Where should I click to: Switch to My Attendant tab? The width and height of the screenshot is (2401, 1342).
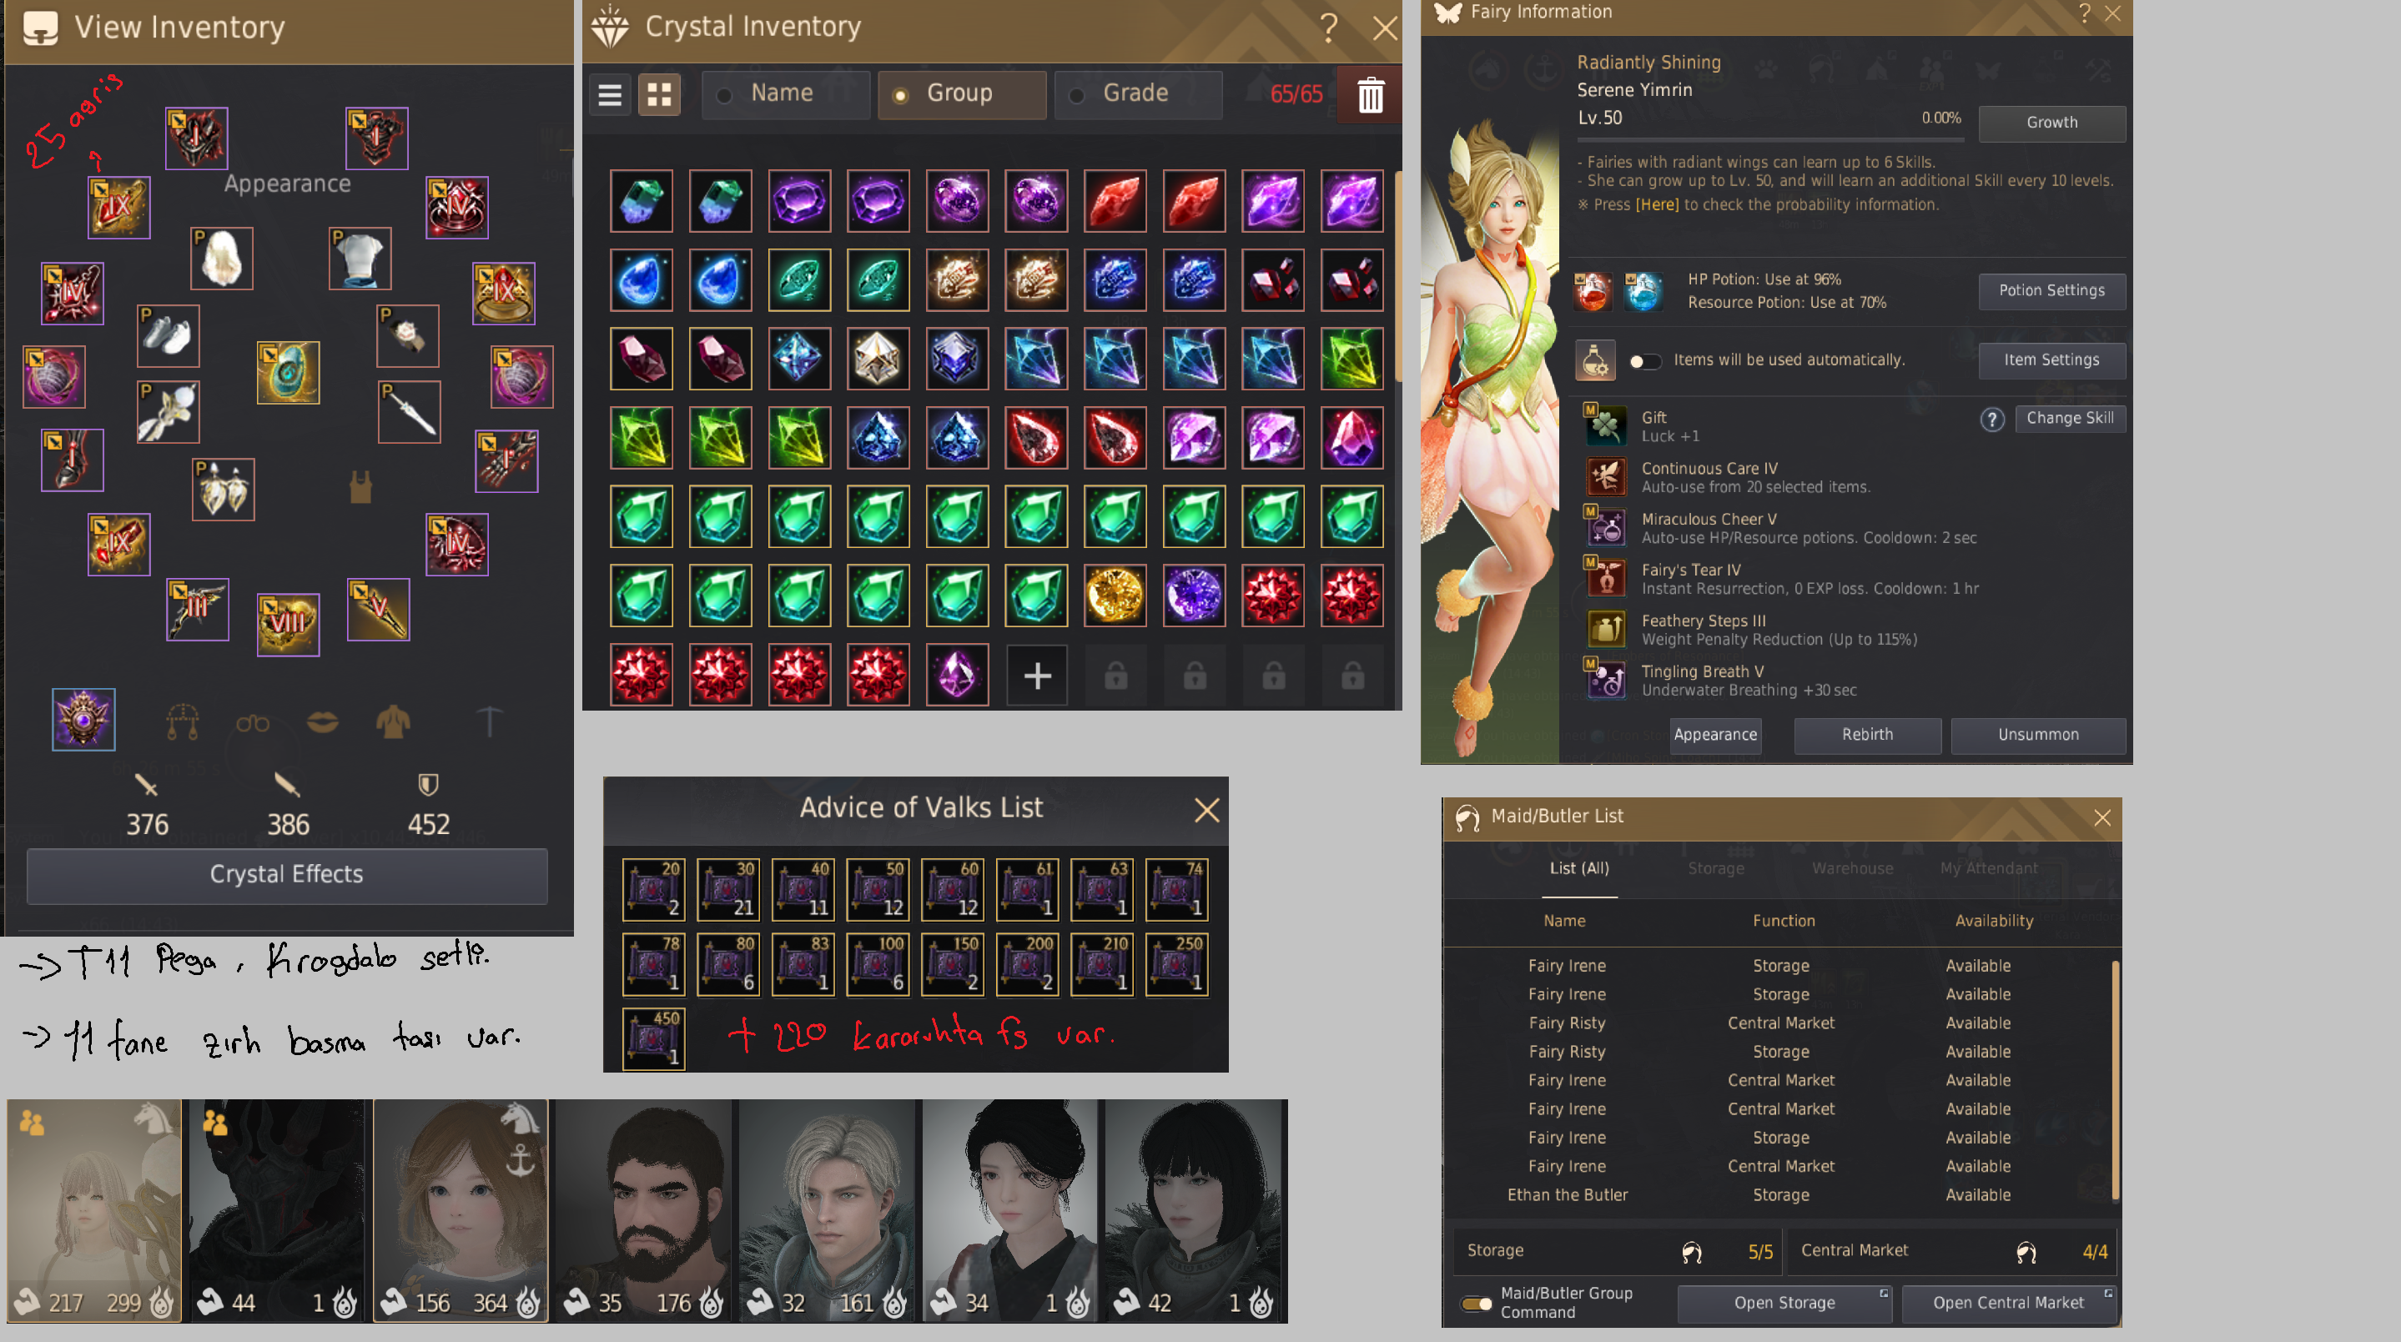(x=1988, y=868)
